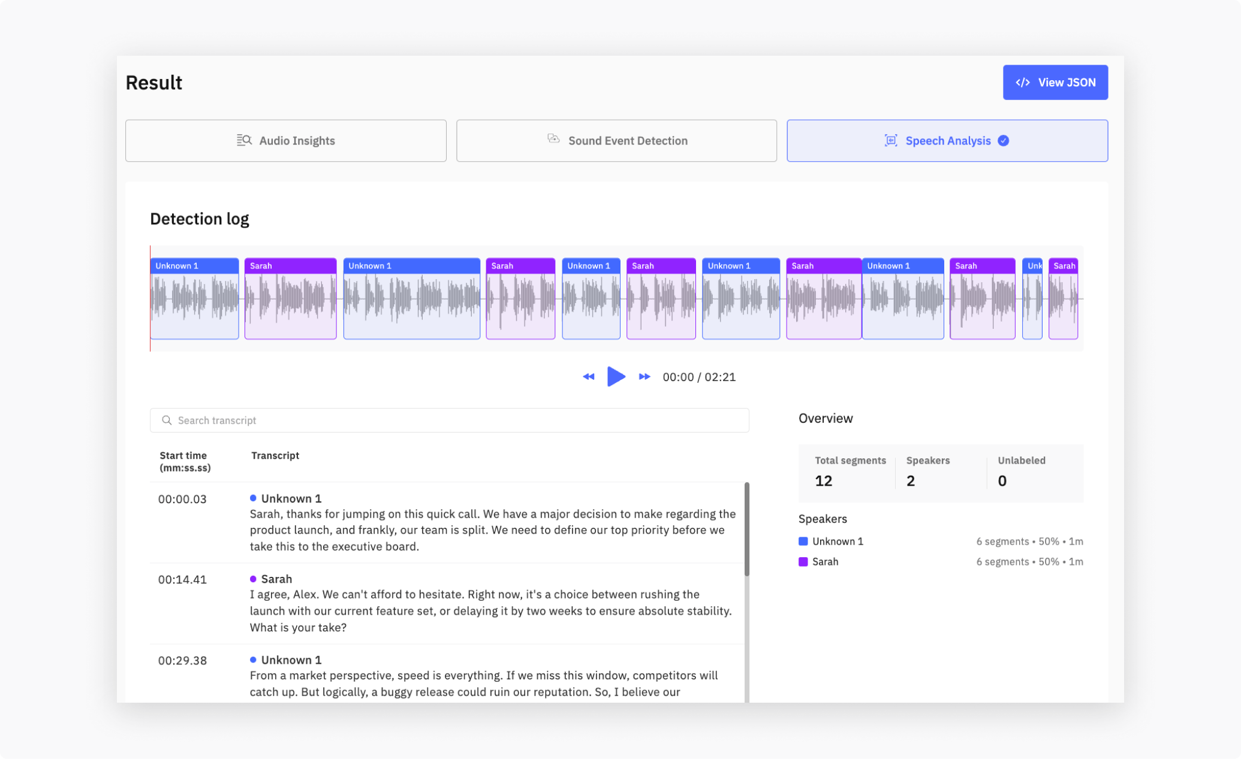1241x759 pixels.
Task: Click the Detection log heading
Action: [200, 219]
